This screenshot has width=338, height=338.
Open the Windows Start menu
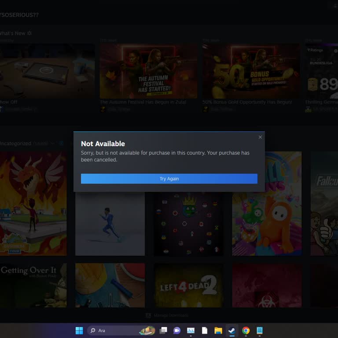pyautogui.click(x=79, y=331)
